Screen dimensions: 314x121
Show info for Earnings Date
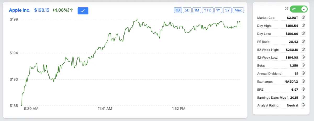304,97
